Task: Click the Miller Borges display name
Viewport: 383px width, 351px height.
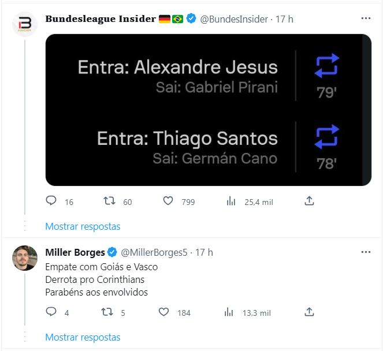Action: point(75,252)
